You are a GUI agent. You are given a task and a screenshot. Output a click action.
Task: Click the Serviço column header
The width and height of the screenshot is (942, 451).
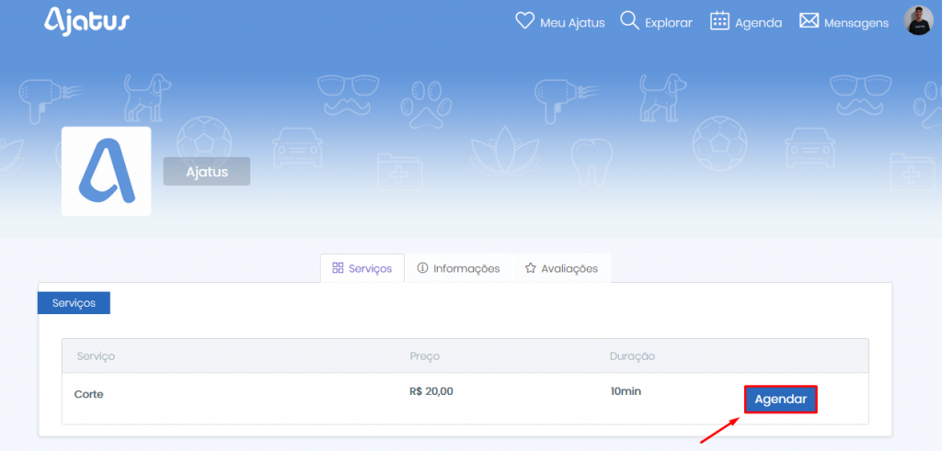pos(96,356)
